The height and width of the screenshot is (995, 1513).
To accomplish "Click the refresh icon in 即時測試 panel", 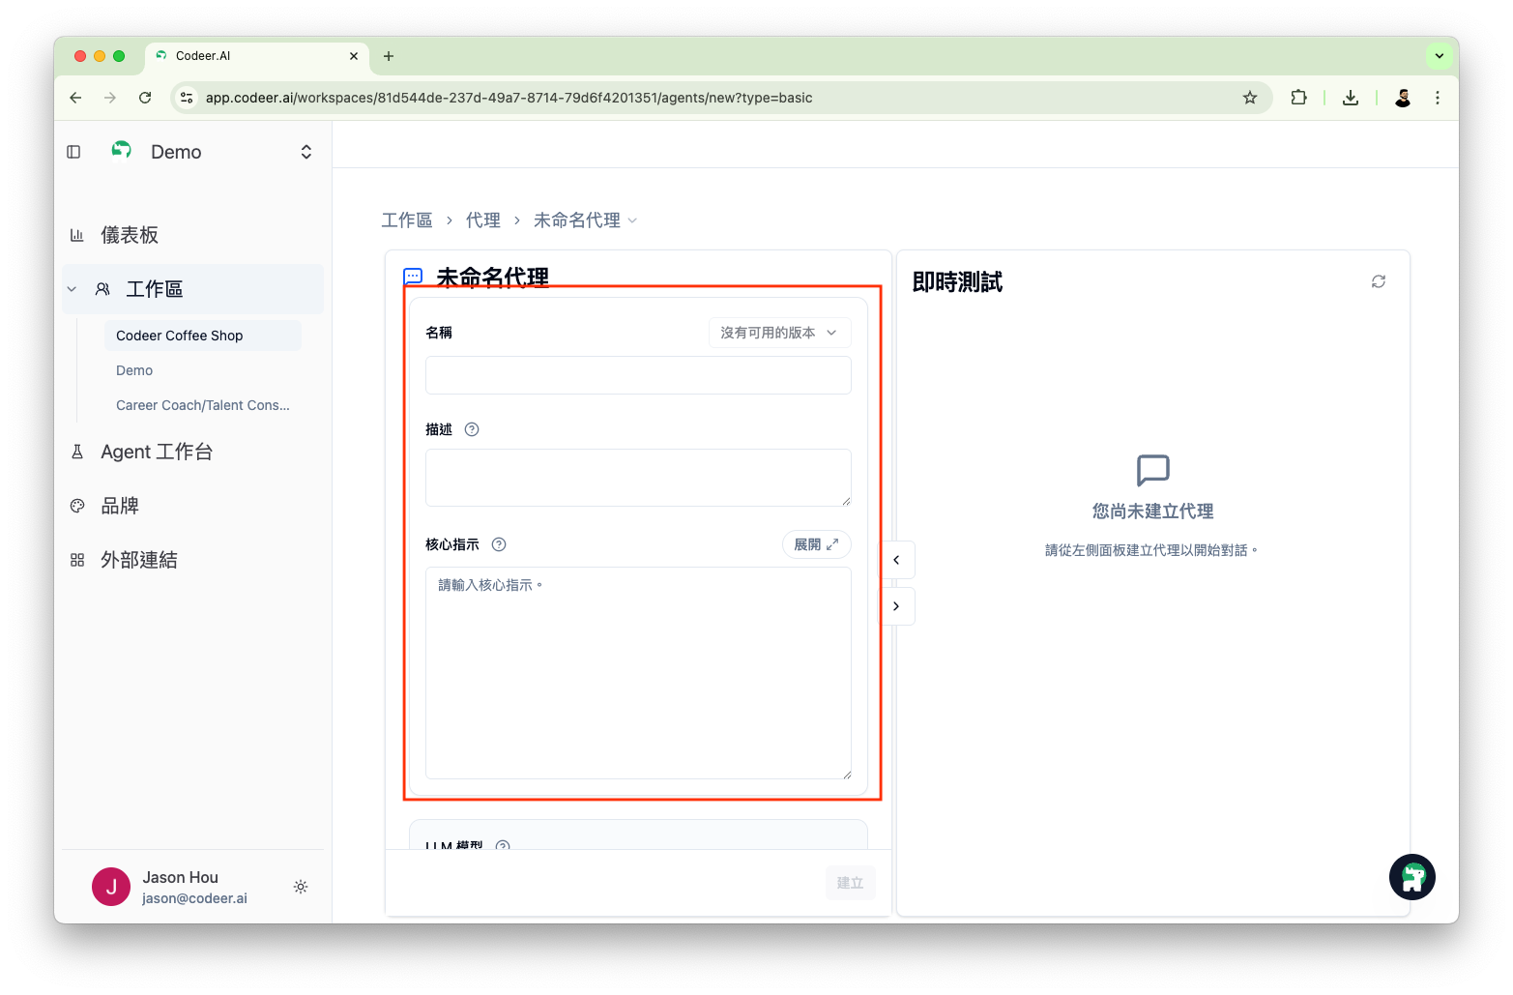I will [1378, 281].
